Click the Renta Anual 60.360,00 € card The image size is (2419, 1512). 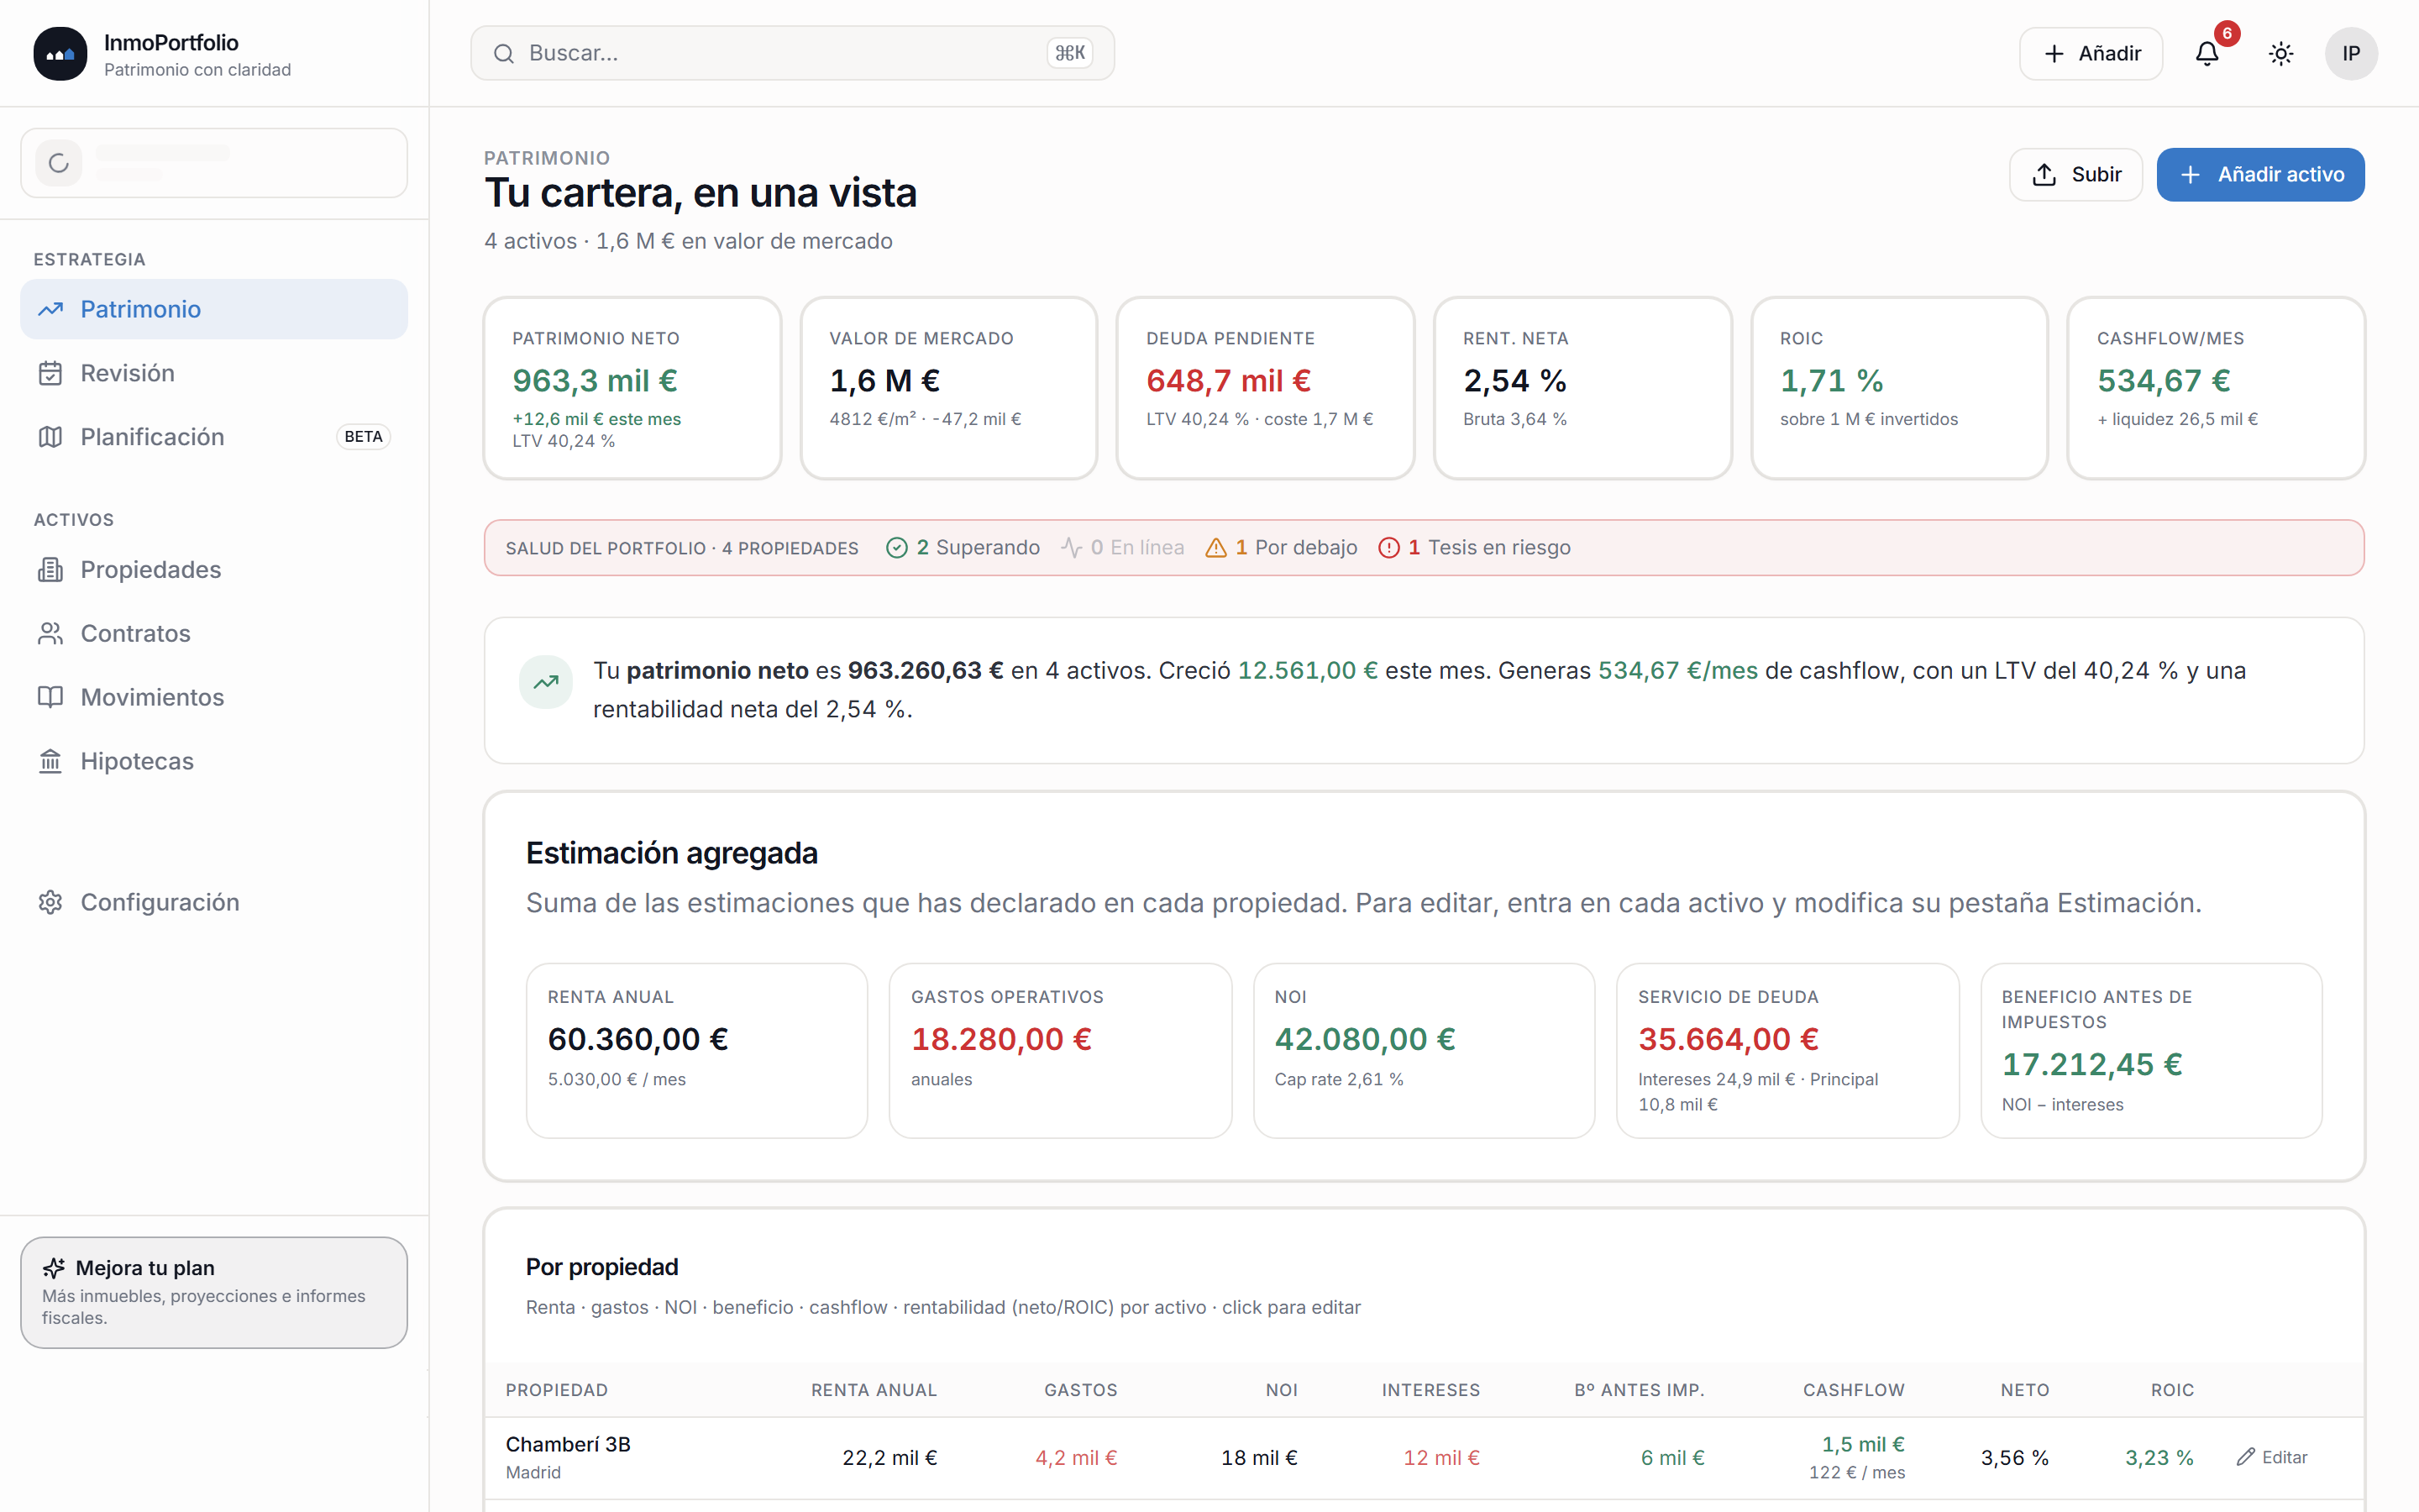tap(696, 1050)
